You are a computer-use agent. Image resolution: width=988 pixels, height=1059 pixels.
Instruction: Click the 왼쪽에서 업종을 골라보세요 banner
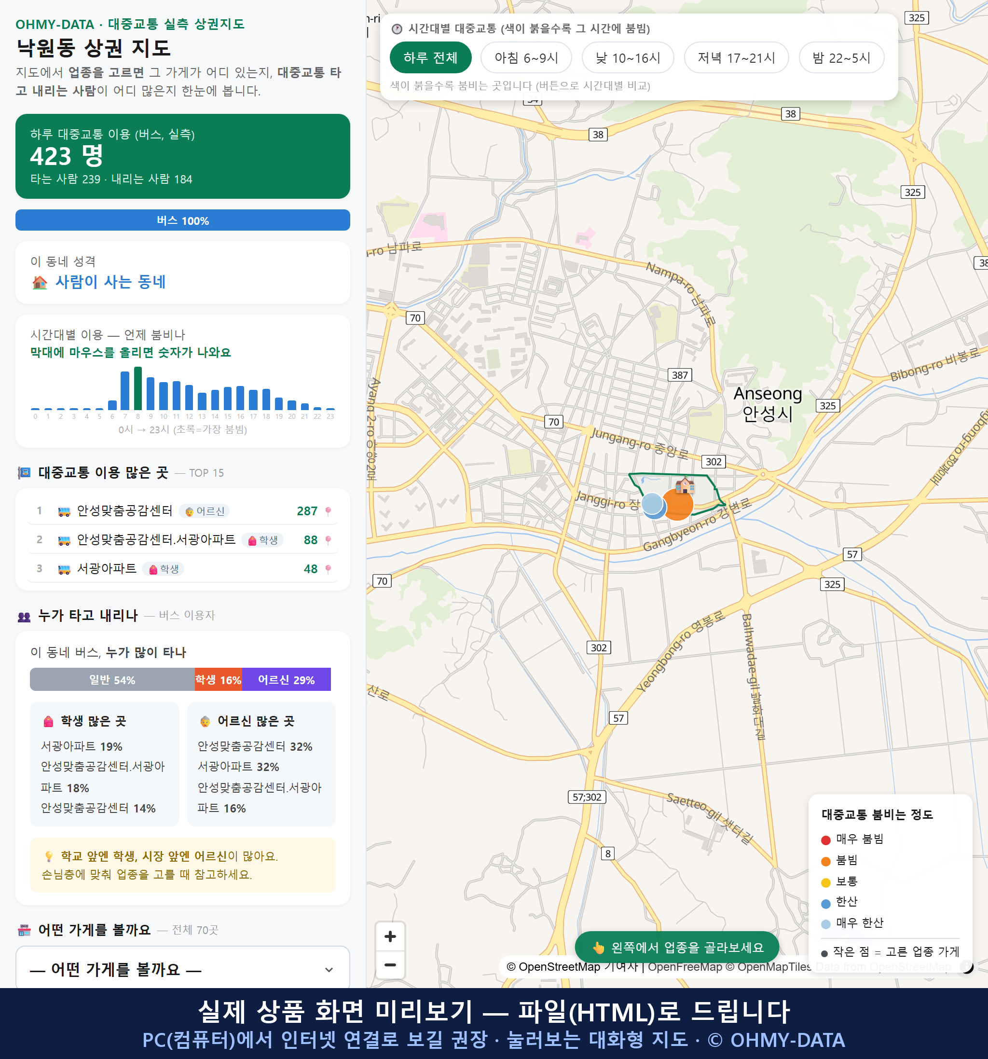coord(676,947)
